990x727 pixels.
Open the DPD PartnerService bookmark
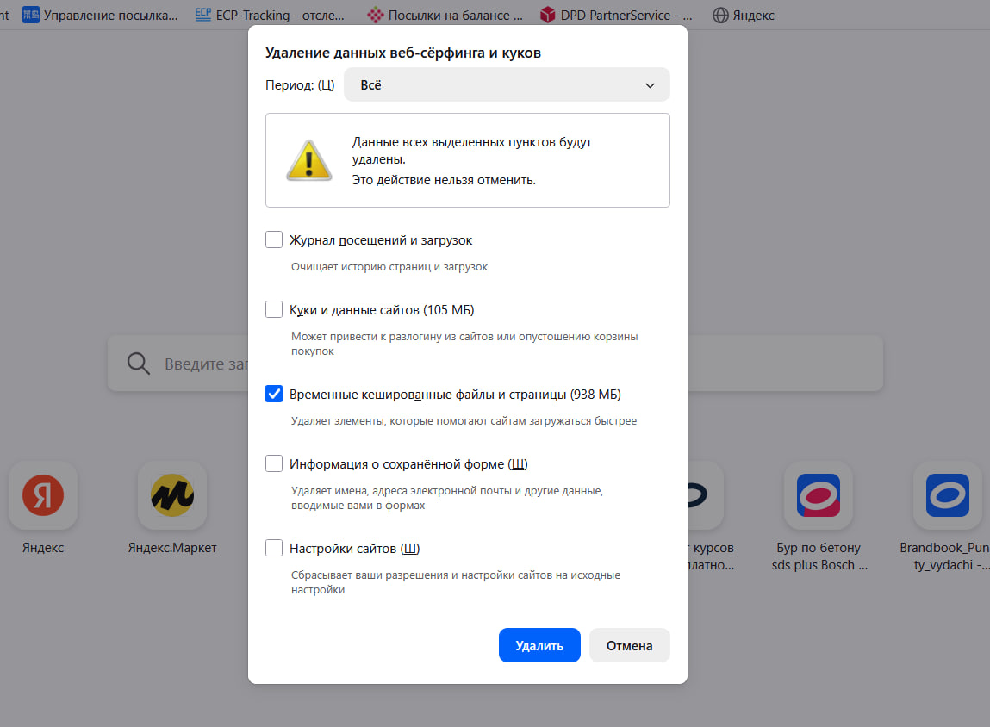pyautogui.click(x=616, y=16)
